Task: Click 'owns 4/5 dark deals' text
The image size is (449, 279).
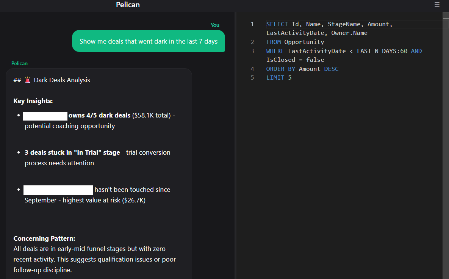Action: [99, 115]
